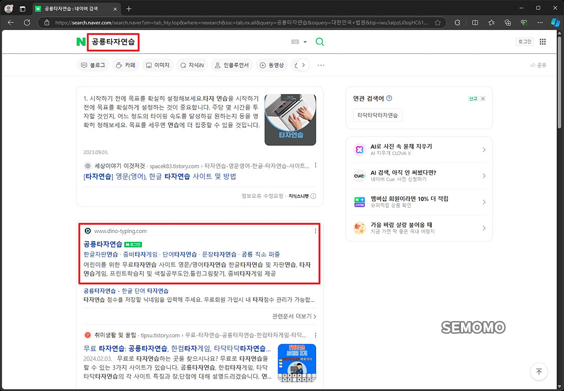
Task: Expand the keyboard input dropdown arrow
Action: pos(305,42)
